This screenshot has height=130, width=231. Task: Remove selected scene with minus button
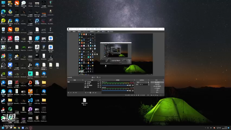[x=71, y=92]
